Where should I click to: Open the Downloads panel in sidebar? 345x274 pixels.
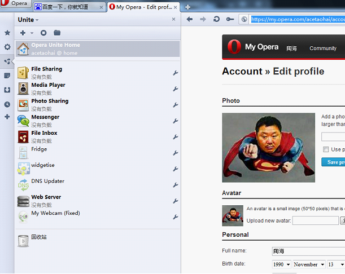[x=7, y=90]
